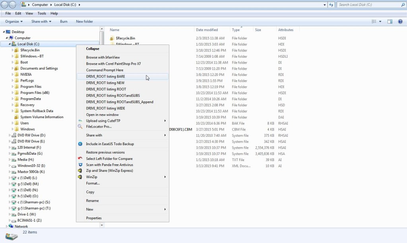Open the Organize dropdown menu
The image size is (407, 243).
14,21
